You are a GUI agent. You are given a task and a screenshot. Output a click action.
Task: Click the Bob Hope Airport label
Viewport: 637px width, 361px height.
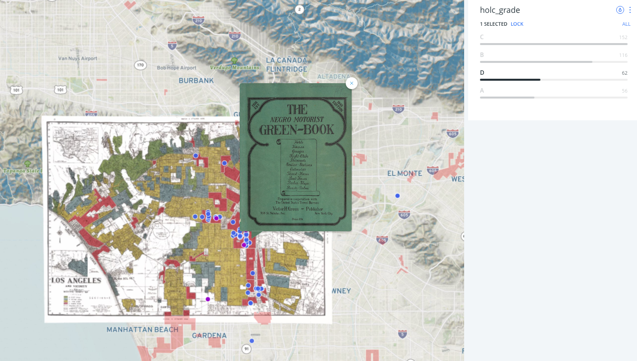[177, 68]
